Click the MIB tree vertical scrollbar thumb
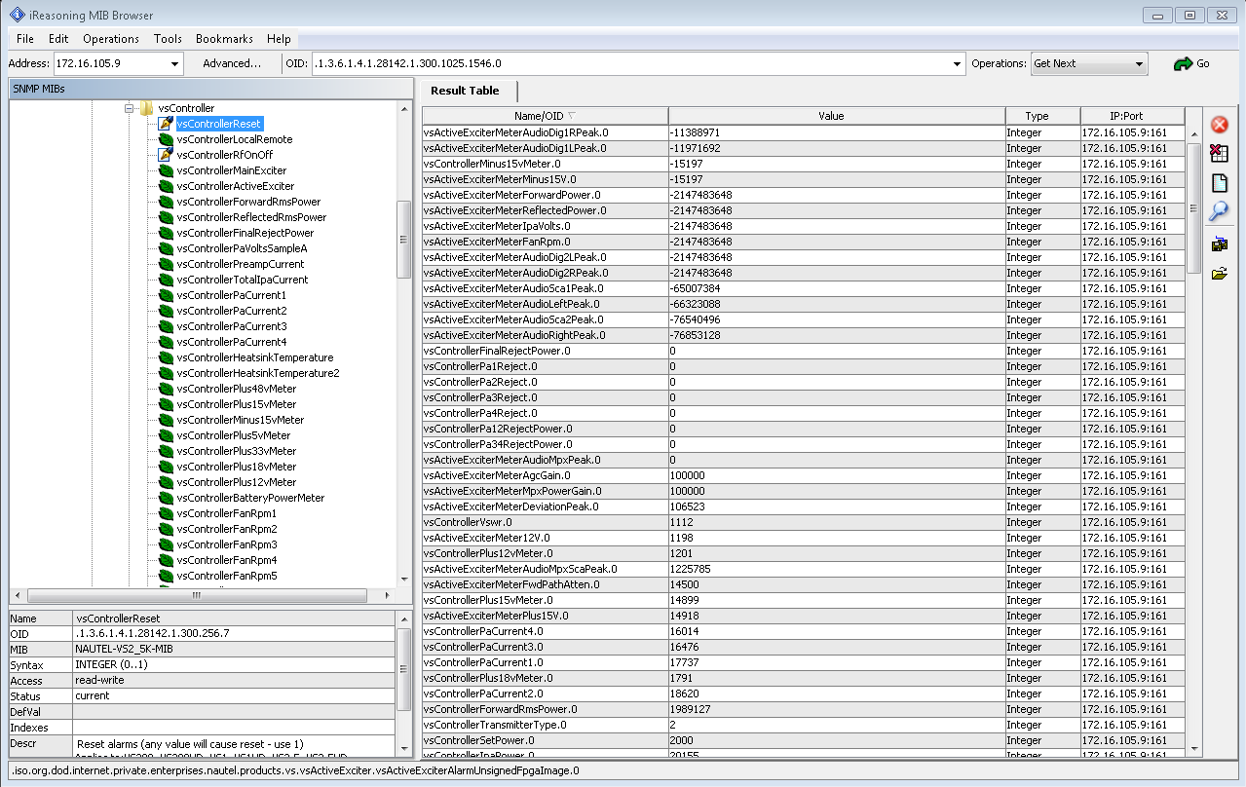Image resolution: width=1246 pixels, height=787 pixels. [x=404, y=241]
